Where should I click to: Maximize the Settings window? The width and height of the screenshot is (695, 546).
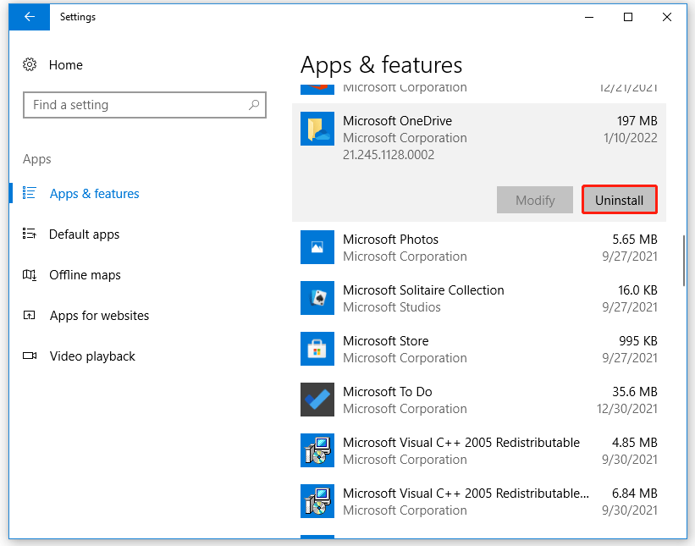[628, 17]
